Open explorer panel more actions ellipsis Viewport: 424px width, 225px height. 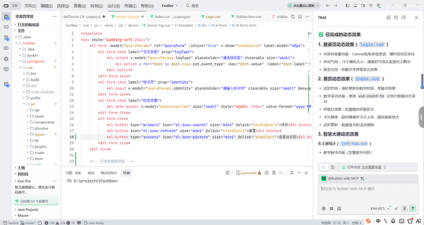click(x=54, y=16)
